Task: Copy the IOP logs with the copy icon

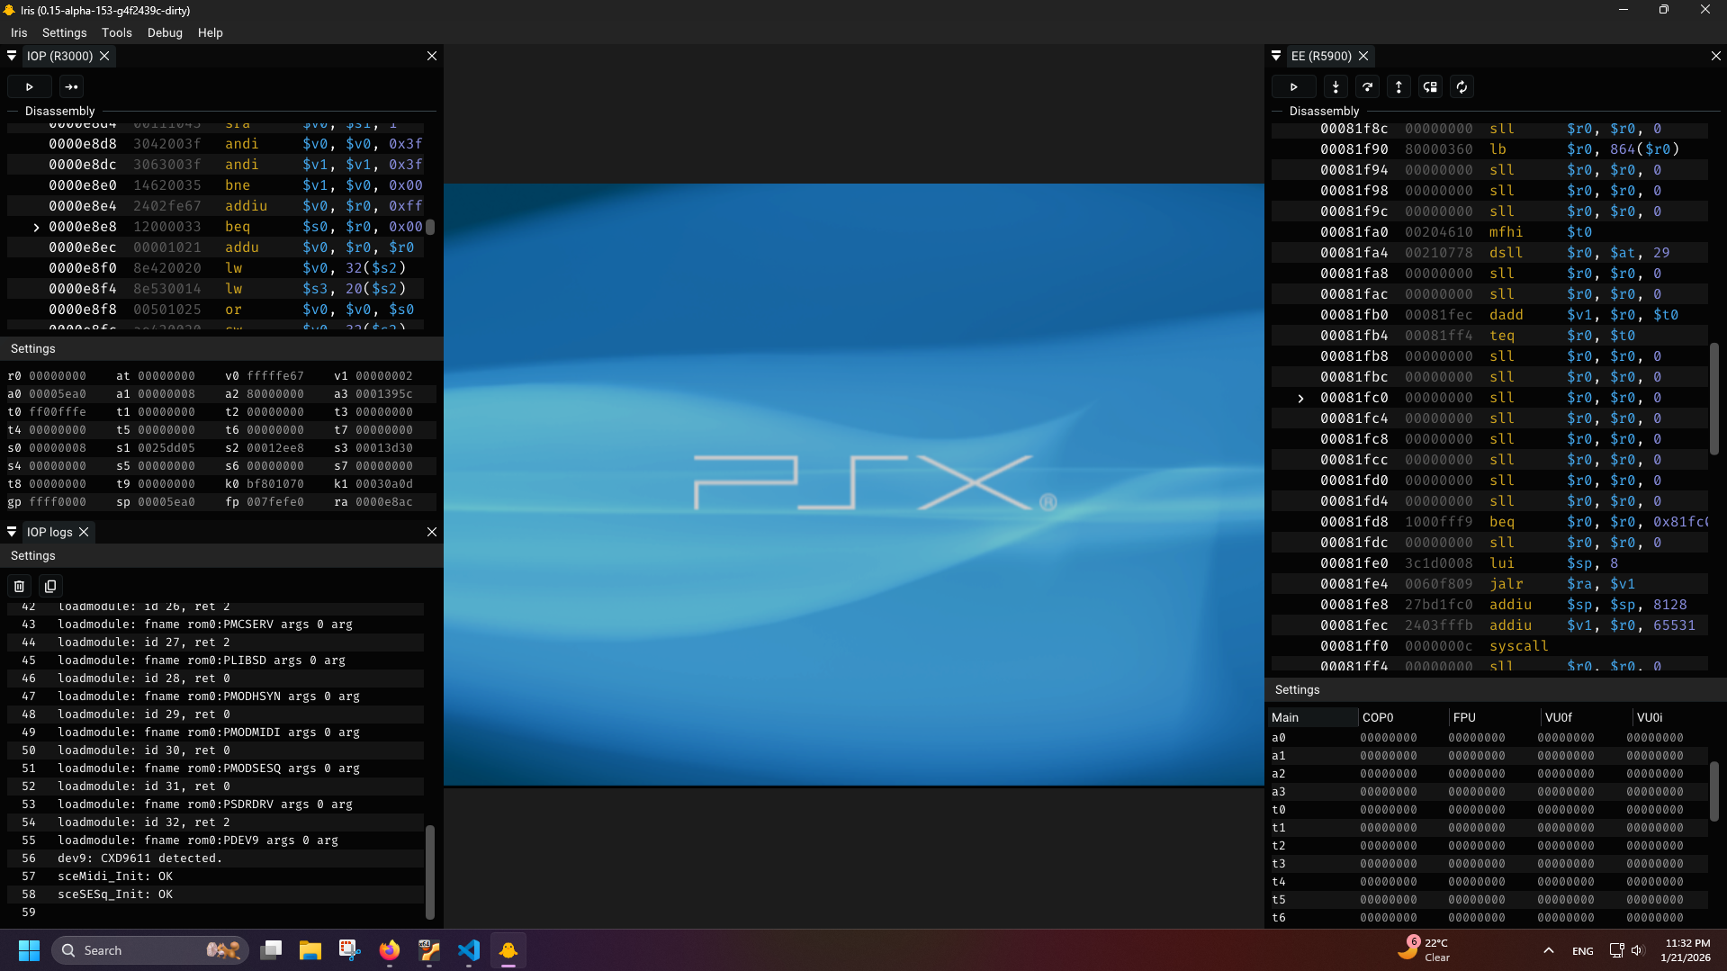Action: [x=50, y=586]
